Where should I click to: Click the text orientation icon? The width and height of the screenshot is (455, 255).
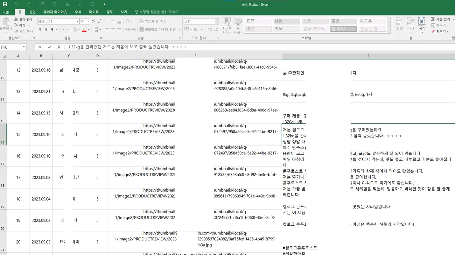(128, 21)
